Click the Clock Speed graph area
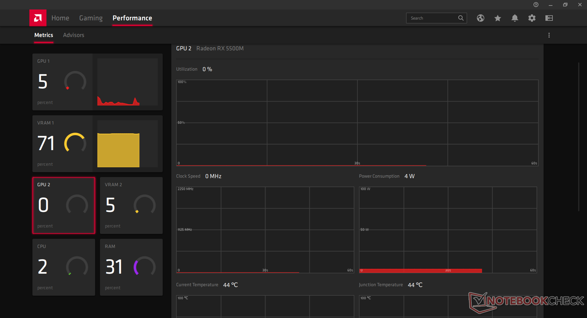 point(265,230)
